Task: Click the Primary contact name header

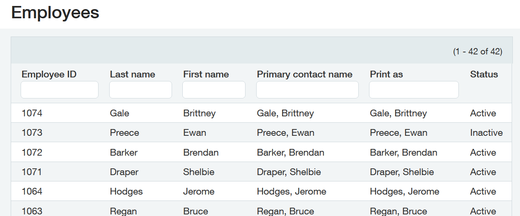Action: tap(304, 74)
